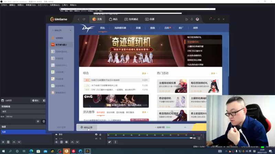The width and height of the screenshot is (275, 154).
Task: Open the OBS 工具 menu
Action: 65,5
